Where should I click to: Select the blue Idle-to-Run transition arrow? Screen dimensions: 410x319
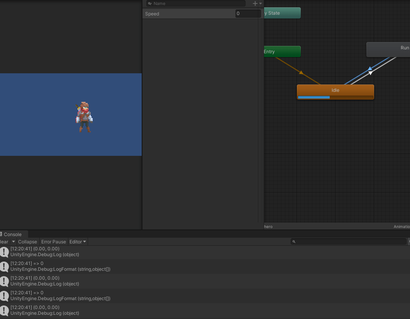click(370, 68)
